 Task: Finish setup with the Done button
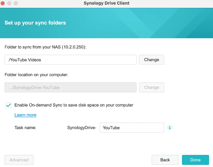click(195, 160)
